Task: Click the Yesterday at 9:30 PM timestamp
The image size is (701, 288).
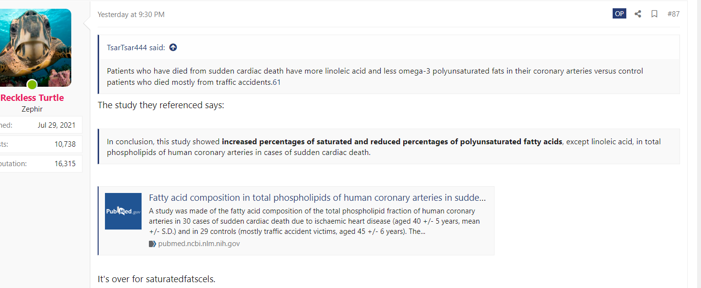Action: [x=131, y=15]
